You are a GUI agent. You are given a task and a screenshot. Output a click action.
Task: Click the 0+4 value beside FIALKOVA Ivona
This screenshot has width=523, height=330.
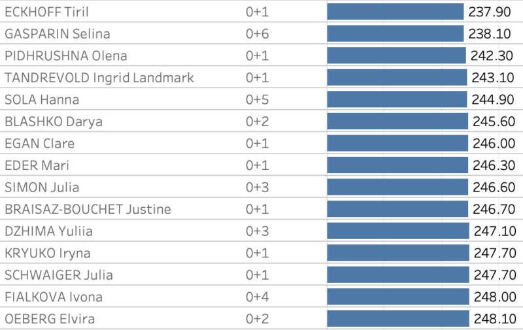tap(257, 297)
